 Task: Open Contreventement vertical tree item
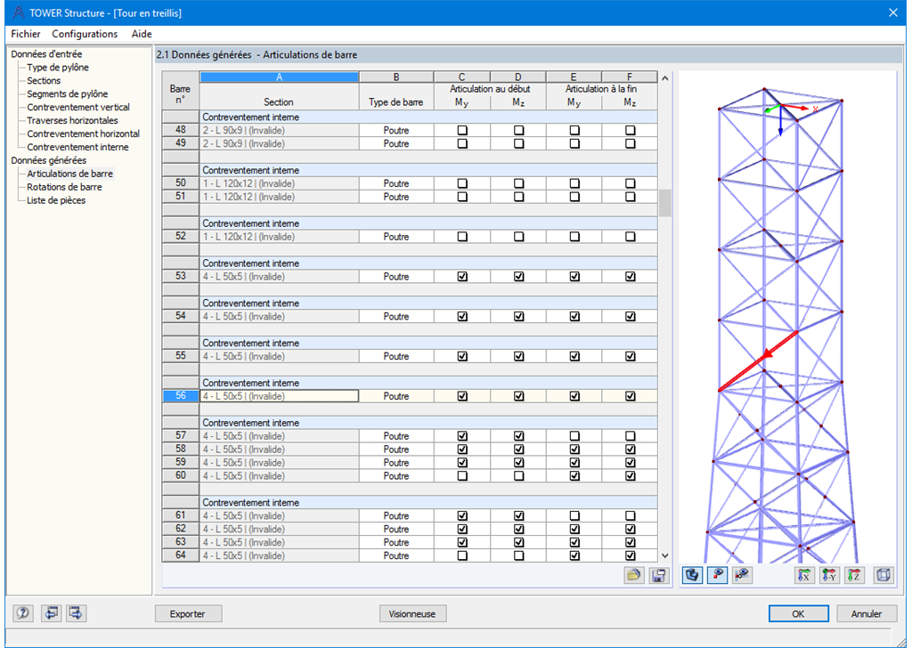[78, 108]
